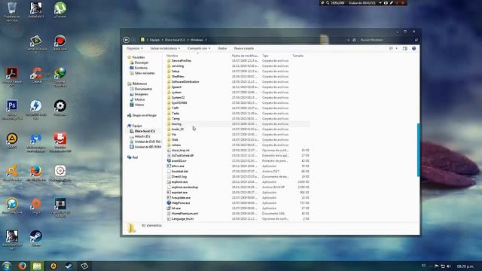Expand the view options dropdown arrow
The height and width of the screenshot is (271, 482).
397,48
